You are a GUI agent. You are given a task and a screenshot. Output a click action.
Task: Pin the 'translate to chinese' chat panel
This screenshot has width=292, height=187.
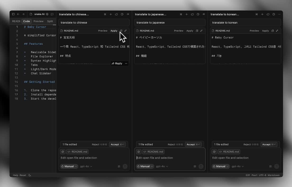(105, 14)
